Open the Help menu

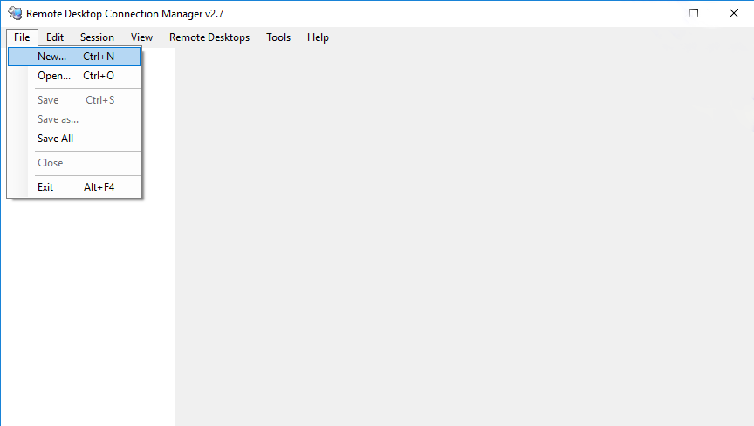click(x=318, y=37)
